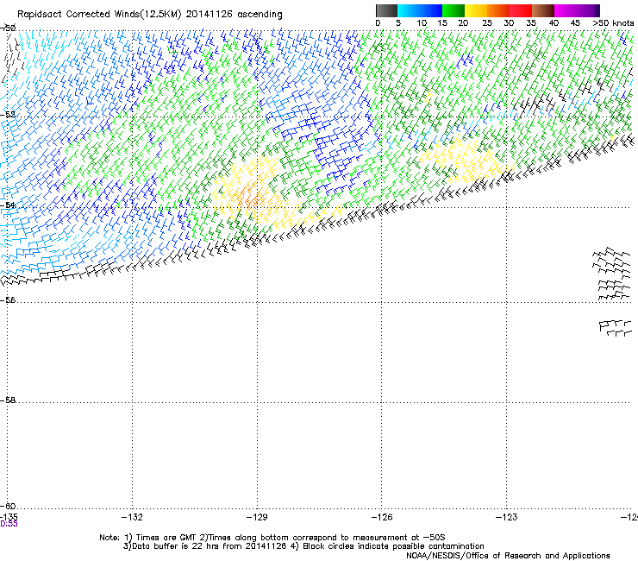Click the "-135" longitude axis label

pos(9,517)
